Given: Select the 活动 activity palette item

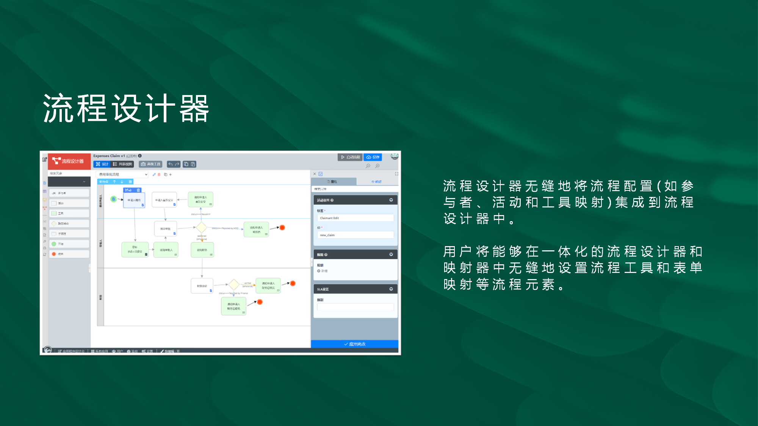Looking at the screenshot, I should (69, 203).
